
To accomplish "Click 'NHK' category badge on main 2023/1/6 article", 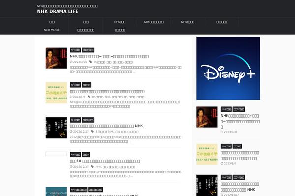I will click(x=75, y=85).
